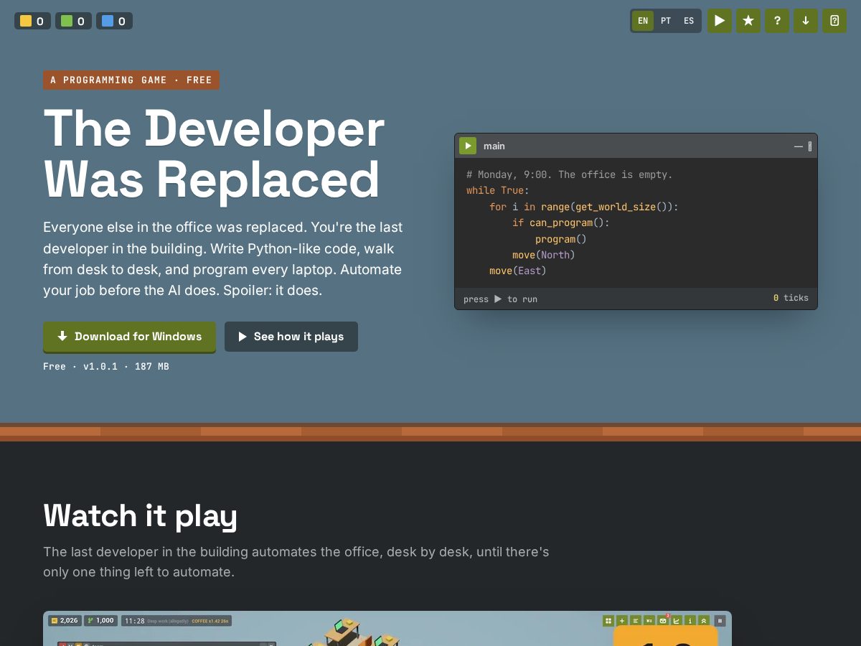This screenshot has height=646, width=861.
Task: Click the move(East) code line
Action: coord(518,271)
